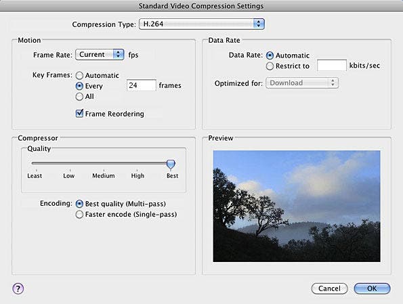Viewport: 403px width, 304px height.
Task: Click the kbits/sec data rate field
Action: (332, 65)
